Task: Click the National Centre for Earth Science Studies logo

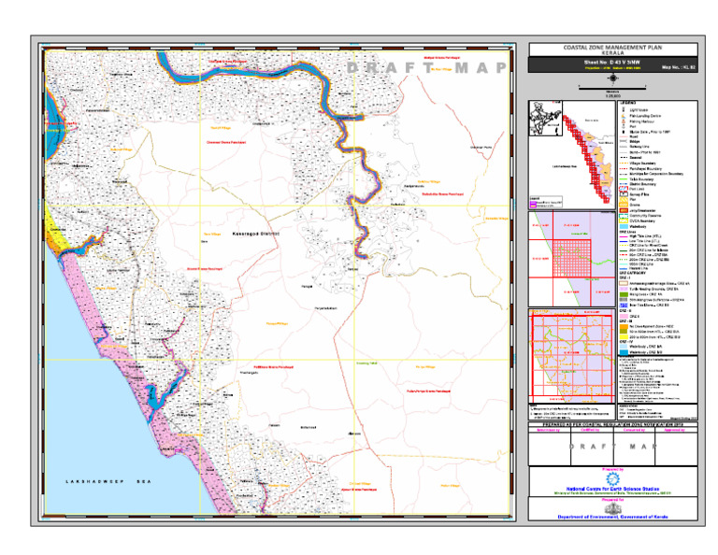Action: tap(612, 479)
